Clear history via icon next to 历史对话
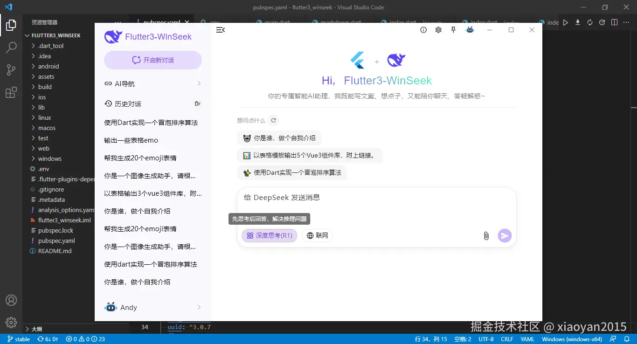The width and height of the screenshot is (637, 344). tap(197, 103)
